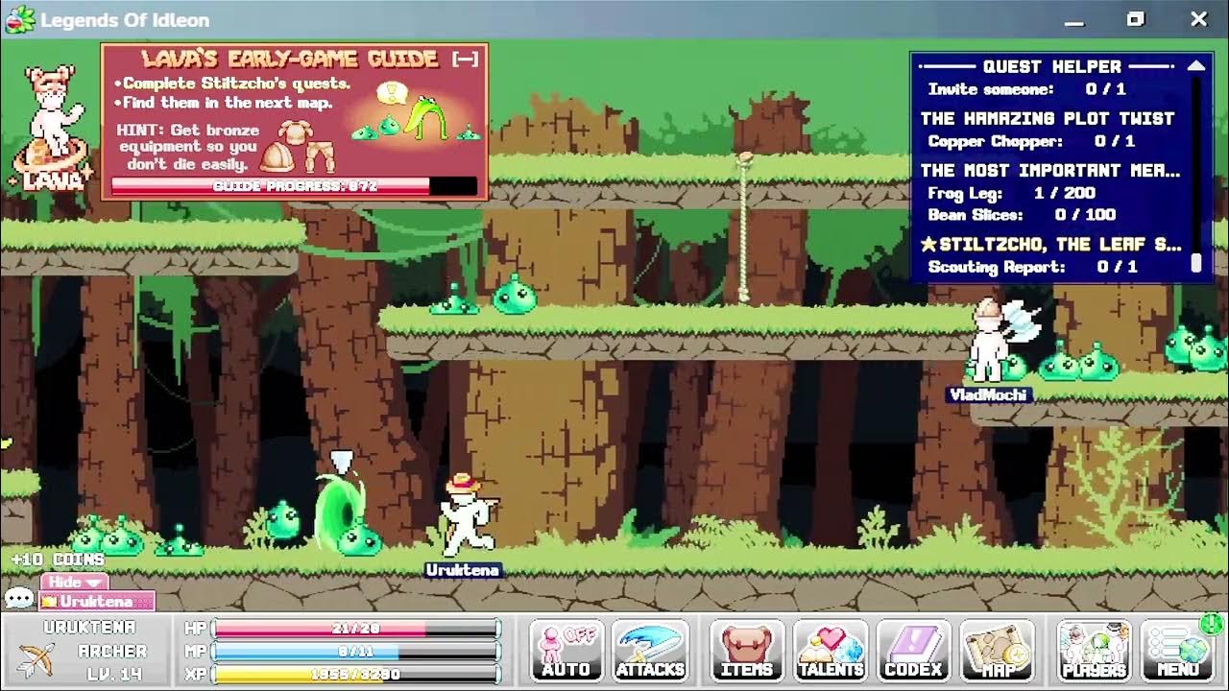1229x691 pixels.
Task: Collapse Lava's Early-Game Guide panel
Action: pyautogui.click(x=465, y=59)
